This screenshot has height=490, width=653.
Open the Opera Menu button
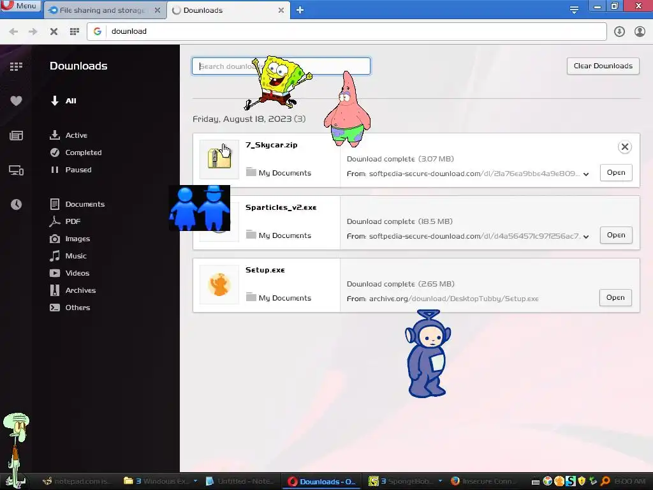[x=20, y=6]
